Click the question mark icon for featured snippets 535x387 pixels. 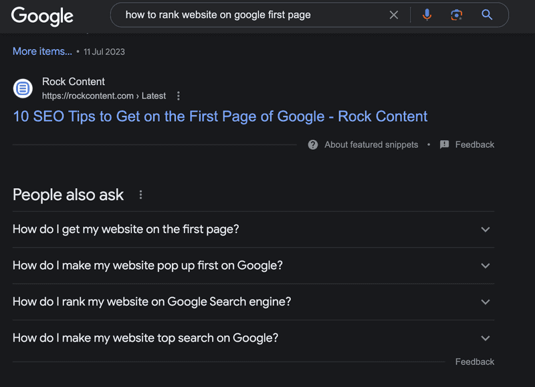[x=313, y=145]
